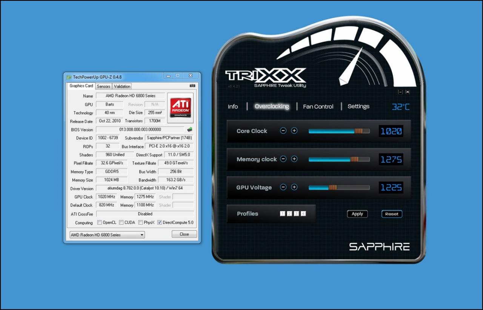Increase Memory clock with plus icon
The width and height of the screenshot is (483, 310).
coord(294,159)
